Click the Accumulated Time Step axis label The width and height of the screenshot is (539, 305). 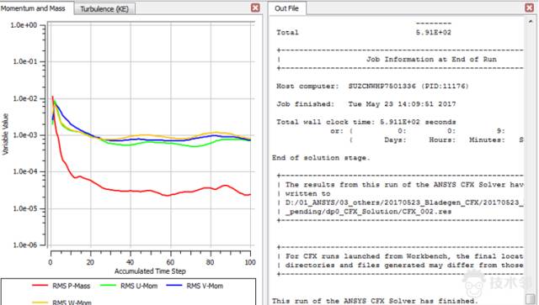point(150,271)
